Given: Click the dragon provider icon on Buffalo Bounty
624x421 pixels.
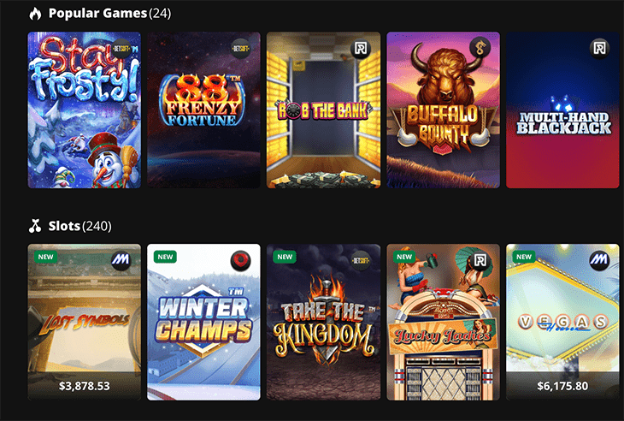Looking at the screenshot, I should [480, 49].
